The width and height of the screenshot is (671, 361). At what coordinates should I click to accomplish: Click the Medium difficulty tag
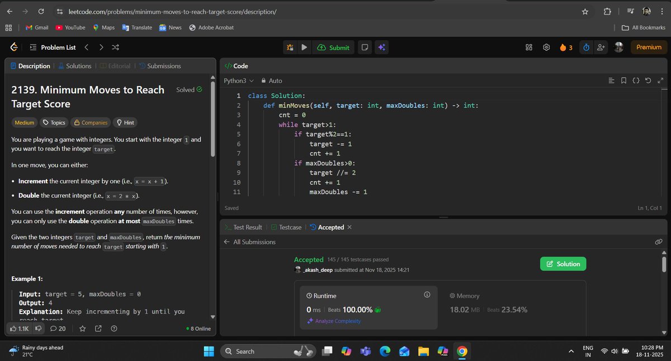[x=25, y=122]
